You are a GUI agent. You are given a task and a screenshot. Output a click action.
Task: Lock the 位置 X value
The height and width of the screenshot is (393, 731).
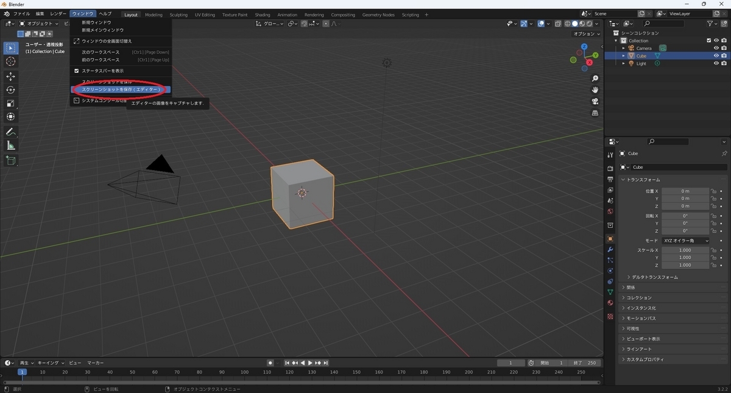click(x=713, y=191)
